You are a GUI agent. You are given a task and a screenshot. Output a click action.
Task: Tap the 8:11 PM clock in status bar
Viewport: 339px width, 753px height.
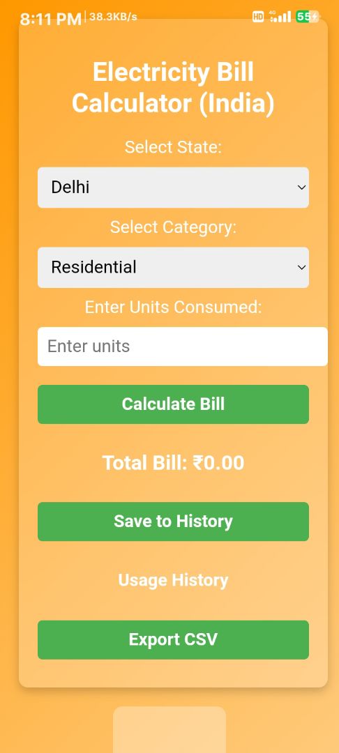(x=50, y=20)
